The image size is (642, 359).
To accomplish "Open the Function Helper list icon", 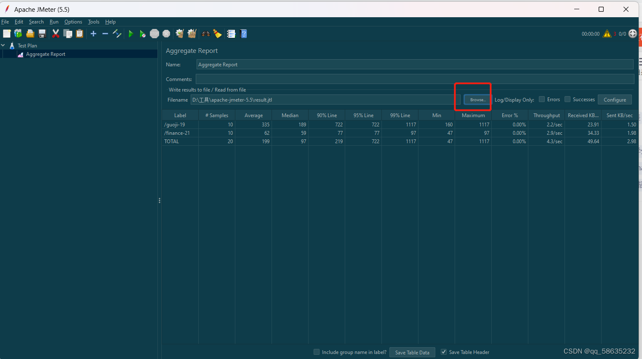I will click(231, 34).
